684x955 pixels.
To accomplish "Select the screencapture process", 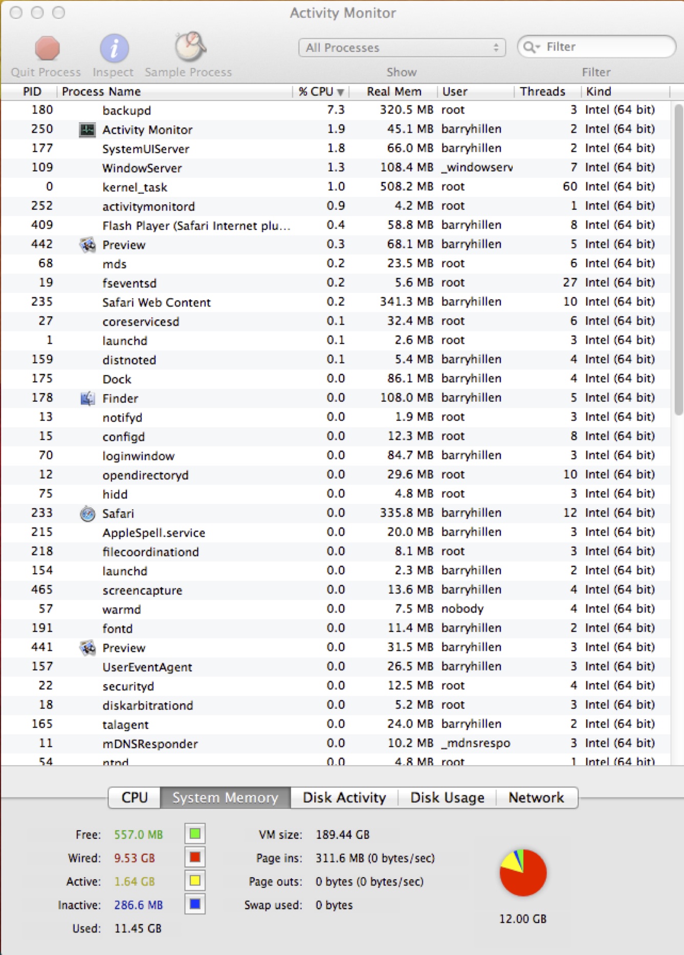I will coord(336,590).
